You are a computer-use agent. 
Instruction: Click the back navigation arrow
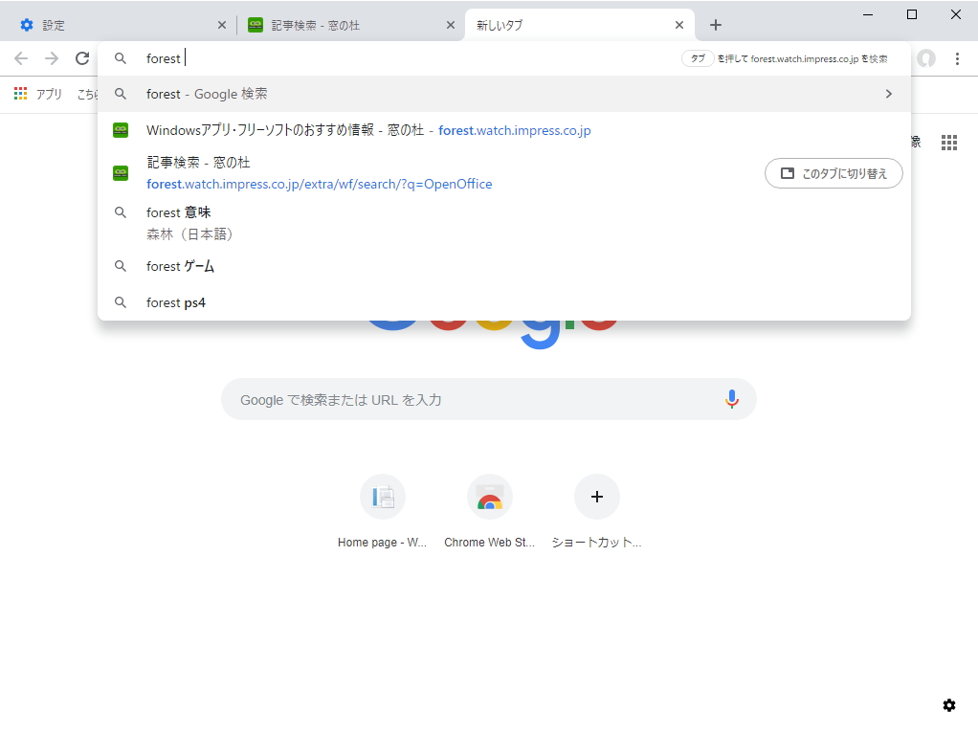(x=21, y=57)
